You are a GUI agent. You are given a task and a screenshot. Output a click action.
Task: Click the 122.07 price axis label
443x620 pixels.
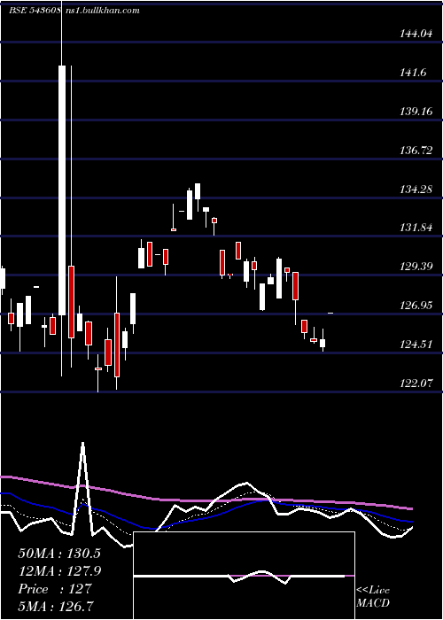tap(416, 384)
